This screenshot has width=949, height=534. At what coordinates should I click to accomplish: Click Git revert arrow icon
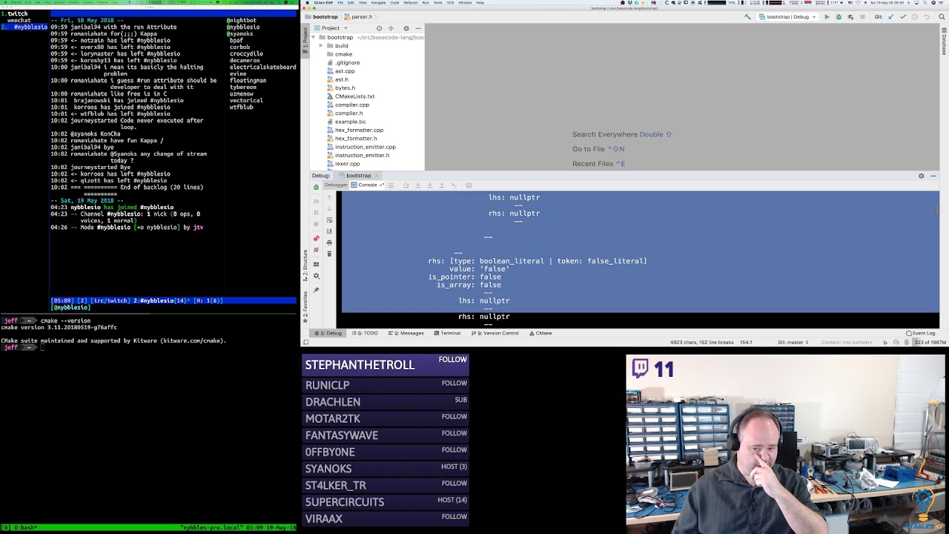927,17
